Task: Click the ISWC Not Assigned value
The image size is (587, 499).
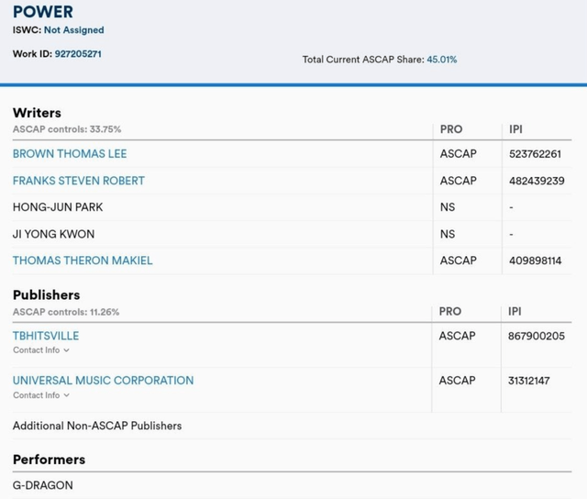Action: (x=74, y=30)
